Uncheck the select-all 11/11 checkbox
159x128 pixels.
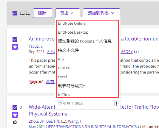[x=15, y=13]
